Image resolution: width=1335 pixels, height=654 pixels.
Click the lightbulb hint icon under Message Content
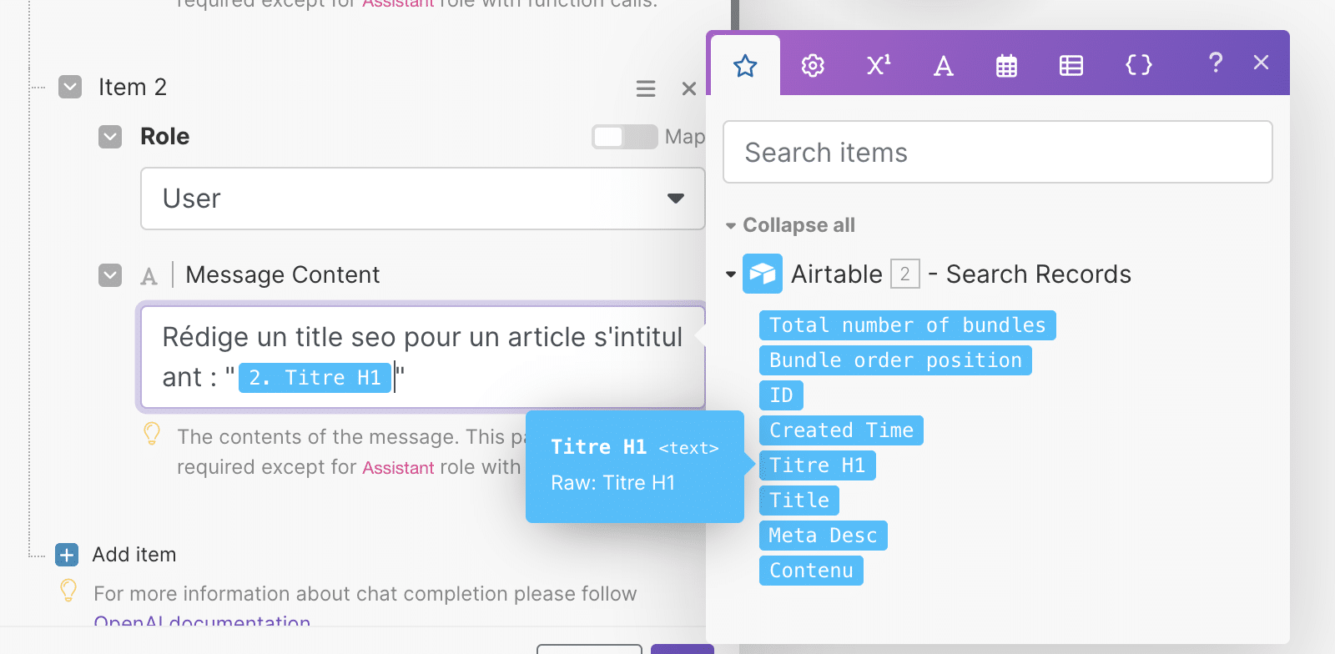152,434
